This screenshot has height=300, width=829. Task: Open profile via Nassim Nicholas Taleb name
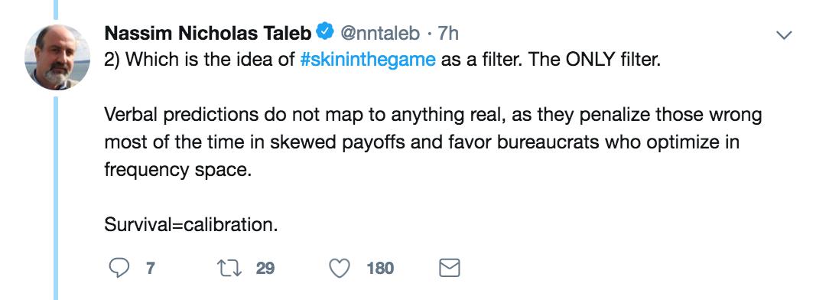(x=208, y=34)
